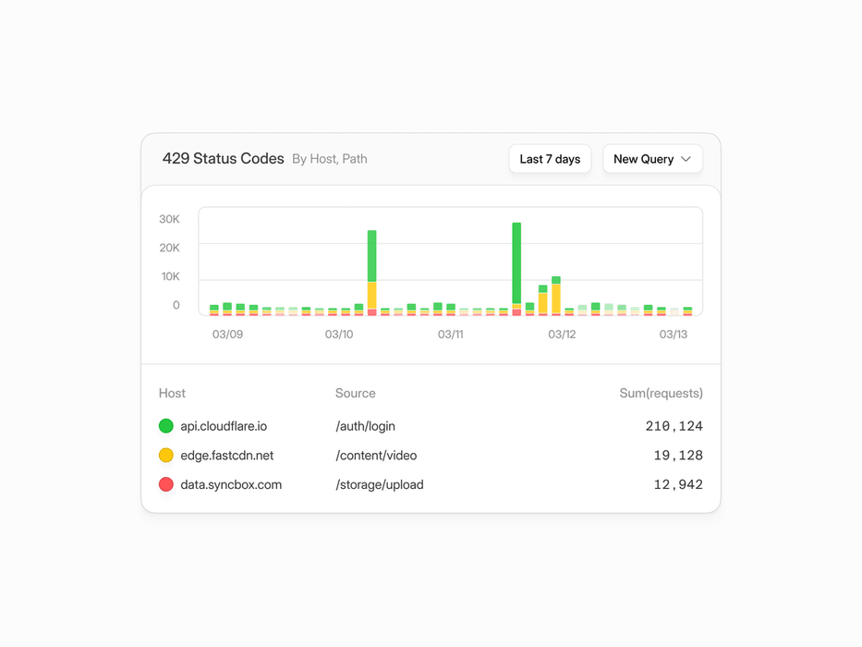862x647 pixels.
Task: Click the 03/09 date label on axis
Action: 227,335
